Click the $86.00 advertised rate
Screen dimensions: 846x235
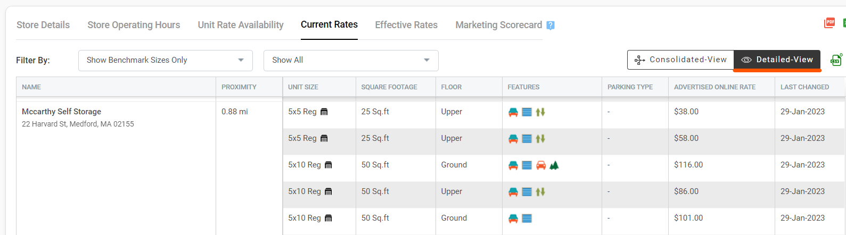tap(686, 191)
